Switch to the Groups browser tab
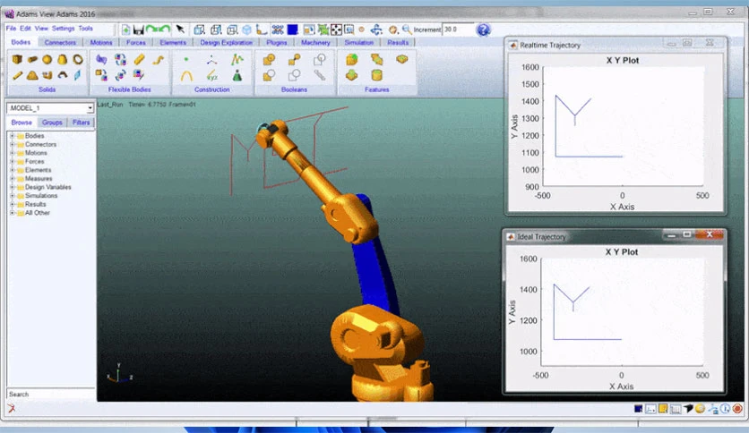 [52, 123]
